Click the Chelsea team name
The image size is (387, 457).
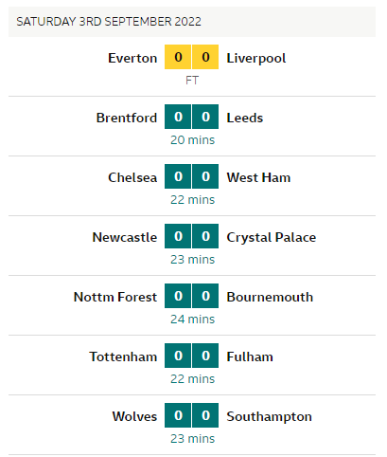pyautogui.click(x=132, y=177)
